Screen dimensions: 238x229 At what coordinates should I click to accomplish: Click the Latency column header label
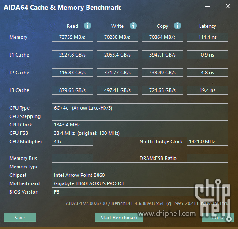(x=208, y=26)
